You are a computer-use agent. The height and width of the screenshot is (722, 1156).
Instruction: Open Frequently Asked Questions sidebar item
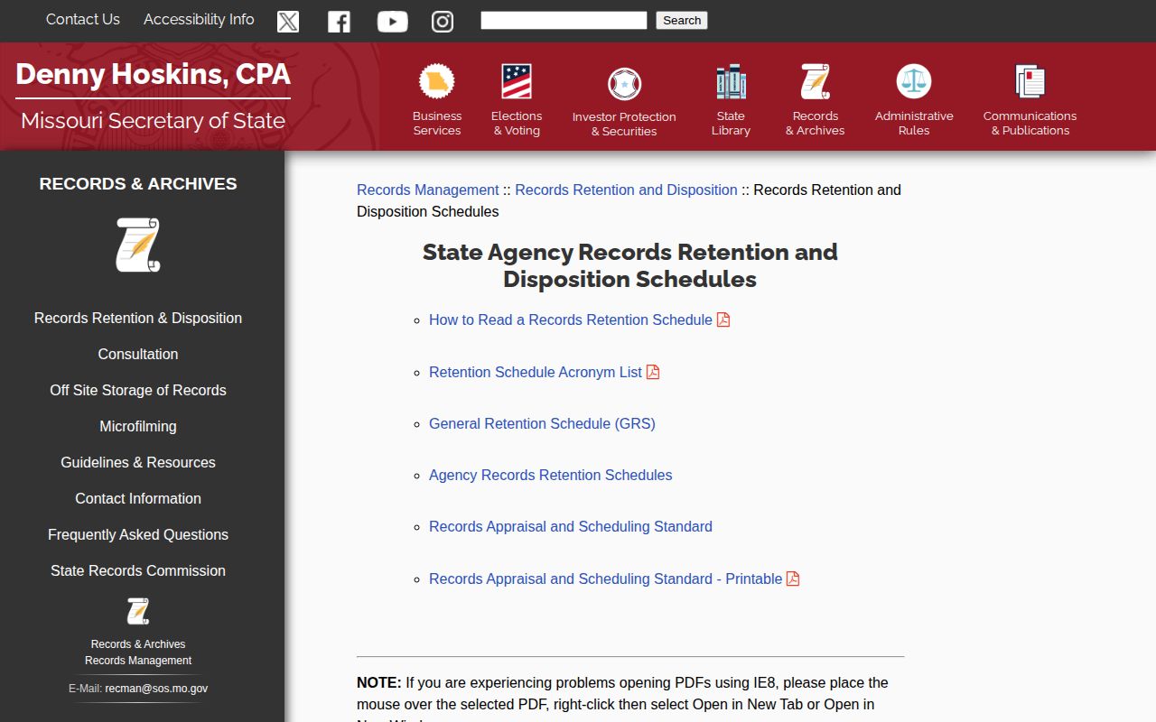tap(138, 534)
